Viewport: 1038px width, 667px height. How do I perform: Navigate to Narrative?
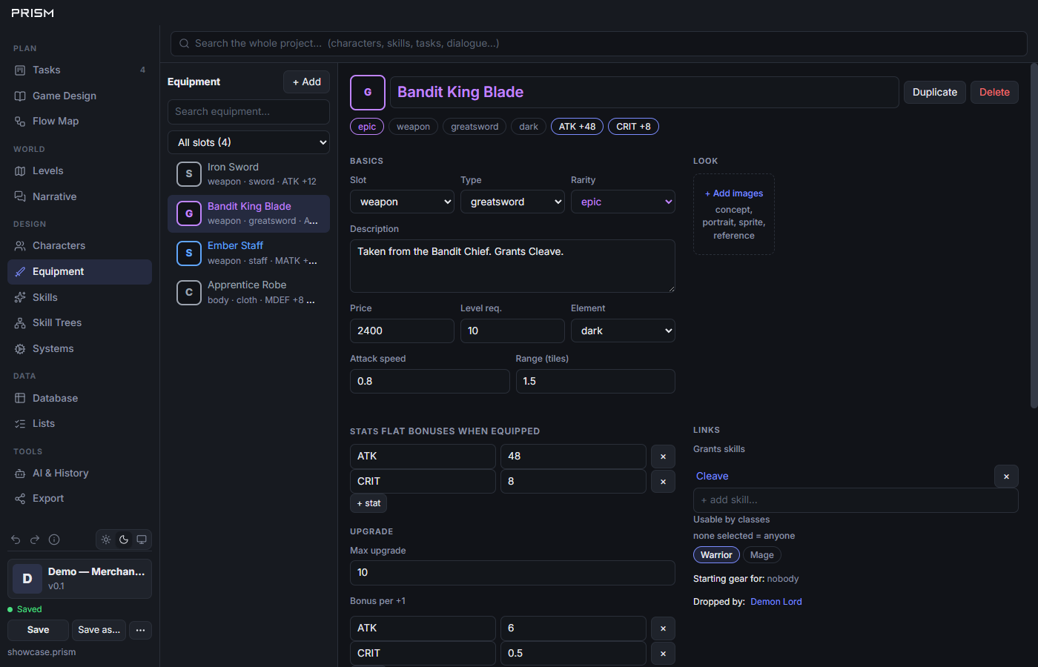point(79,196)
